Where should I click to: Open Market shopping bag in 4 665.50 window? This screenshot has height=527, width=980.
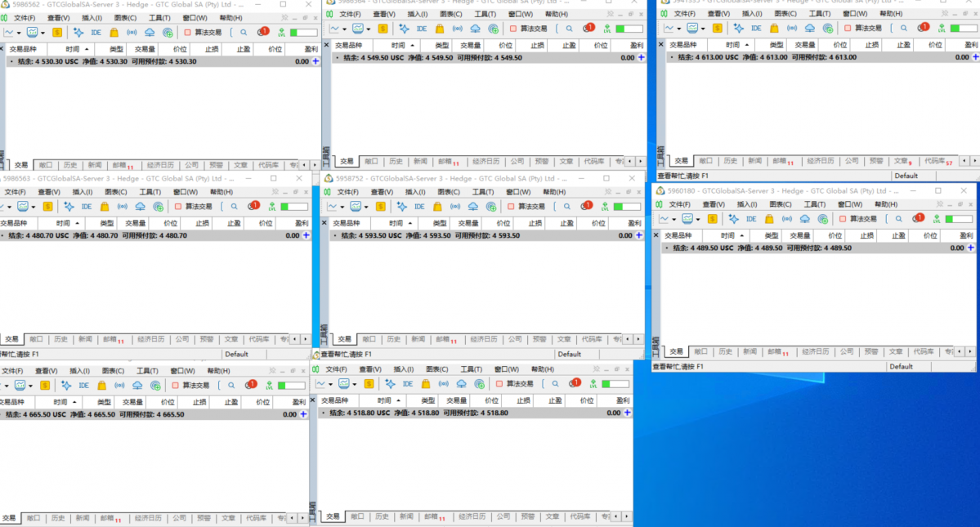point(102,386)
